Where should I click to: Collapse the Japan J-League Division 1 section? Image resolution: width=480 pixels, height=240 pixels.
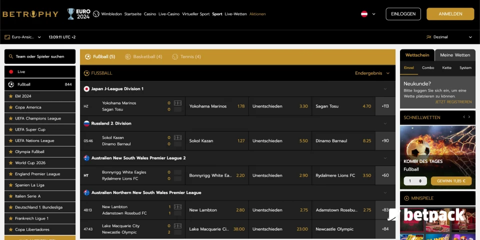[385, 89]
